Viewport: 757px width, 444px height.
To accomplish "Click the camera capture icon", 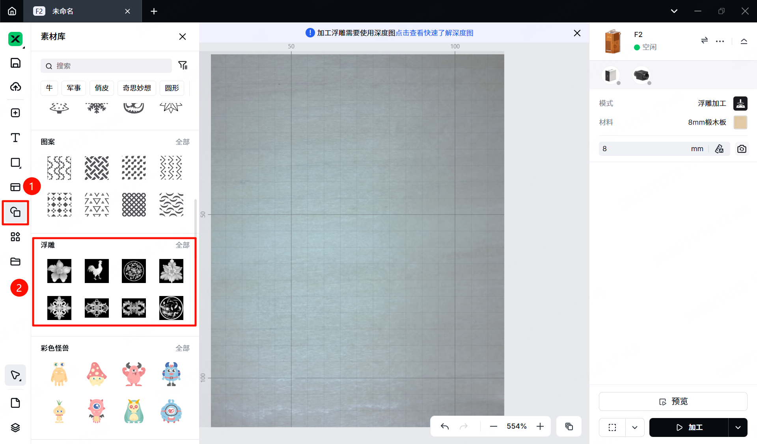I will pos(742,149).
